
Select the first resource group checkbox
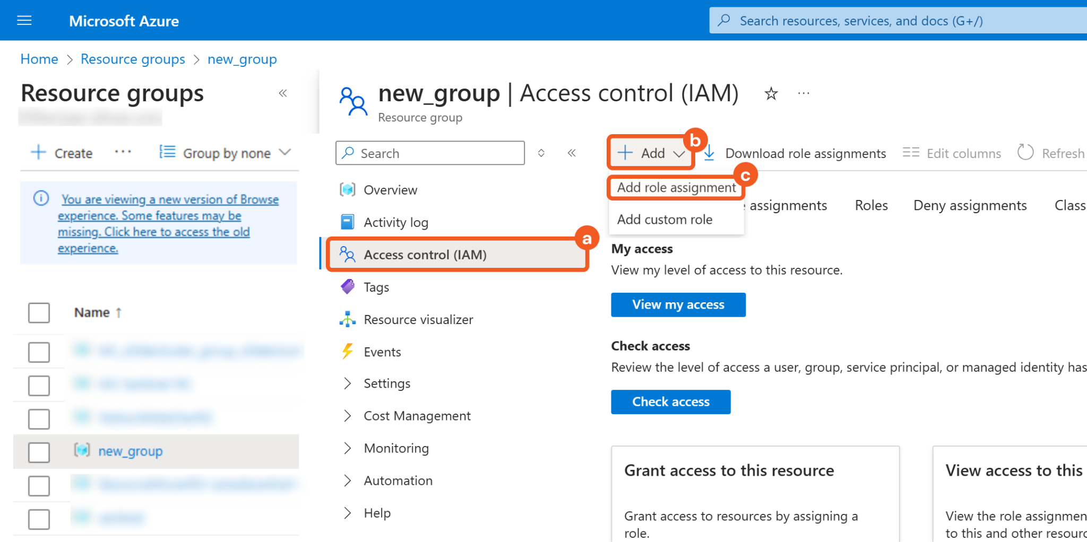[x=39, y=352]
